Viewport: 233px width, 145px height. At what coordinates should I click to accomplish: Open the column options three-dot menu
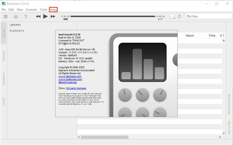[224, 35]
